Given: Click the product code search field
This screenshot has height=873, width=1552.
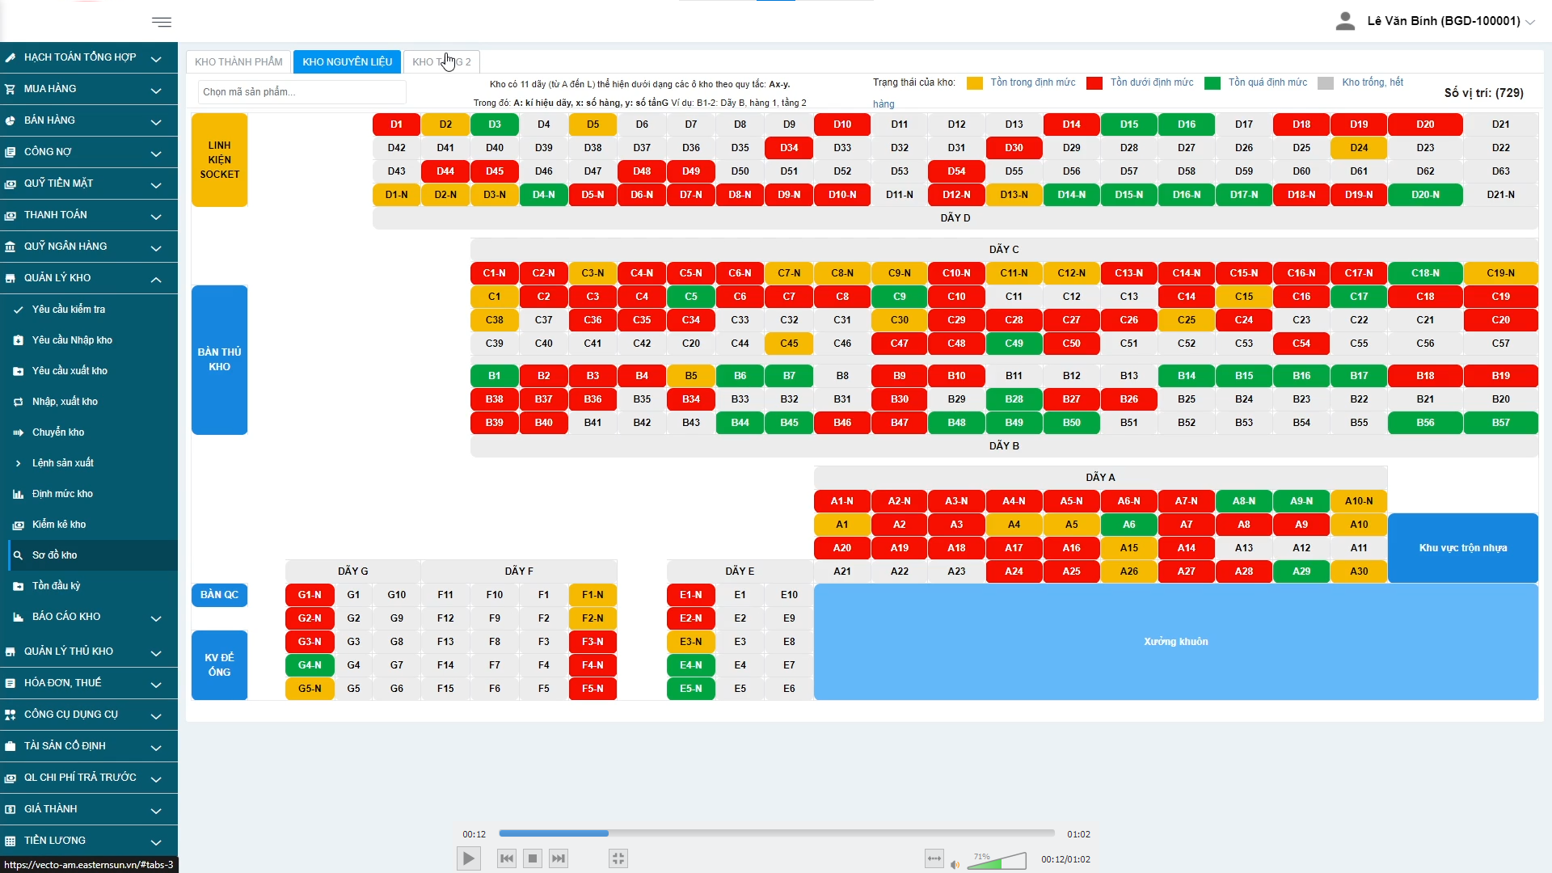Looking at the screenshot, I should [x=301, y=92].
